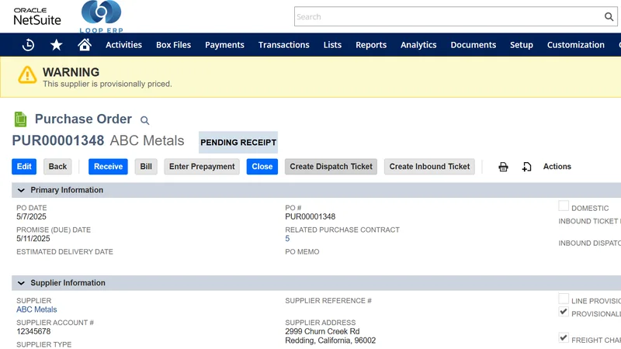
Task: Open search next to Purchase Order title
Action: 145,120
